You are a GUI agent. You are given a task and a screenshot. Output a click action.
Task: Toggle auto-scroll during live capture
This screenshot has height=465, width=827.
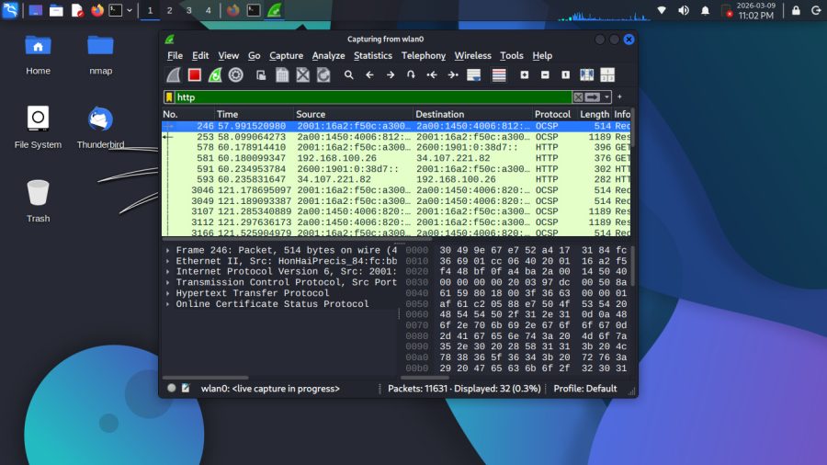(x=474, y=75)
